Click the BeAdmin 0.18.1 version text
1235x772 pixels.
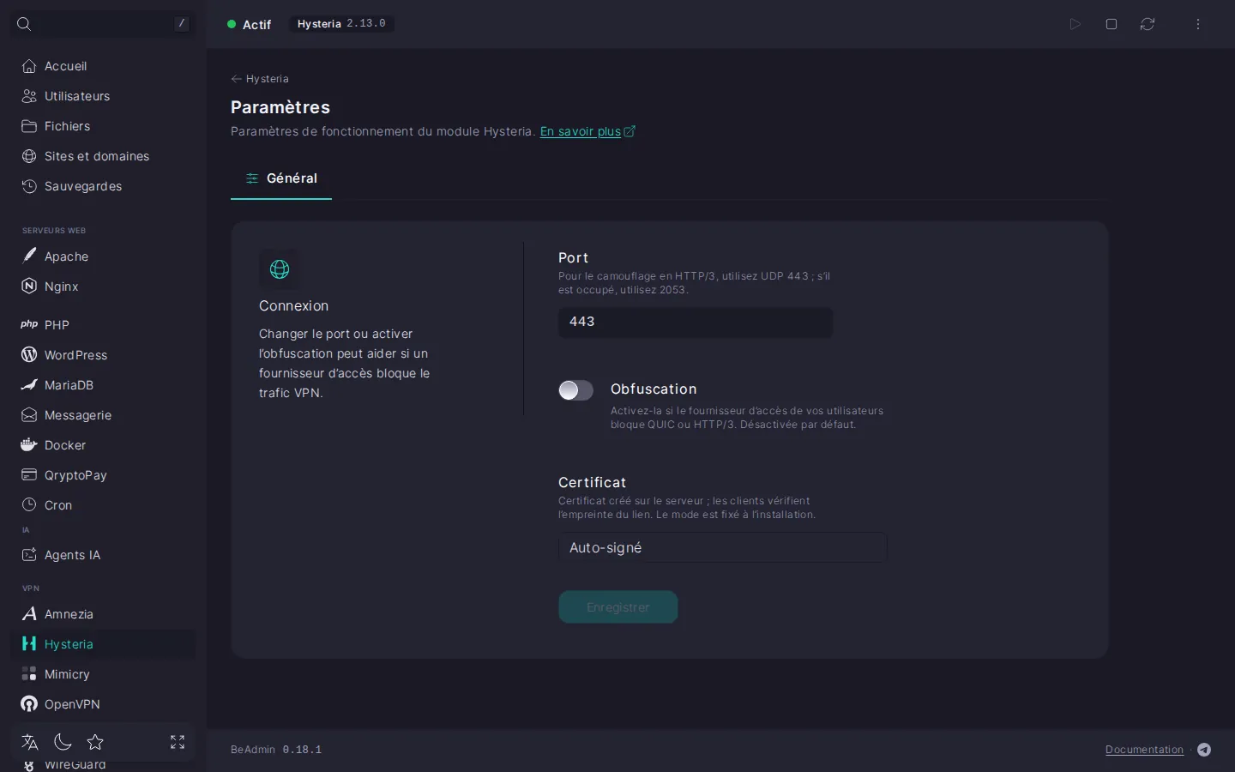(276, 750)
